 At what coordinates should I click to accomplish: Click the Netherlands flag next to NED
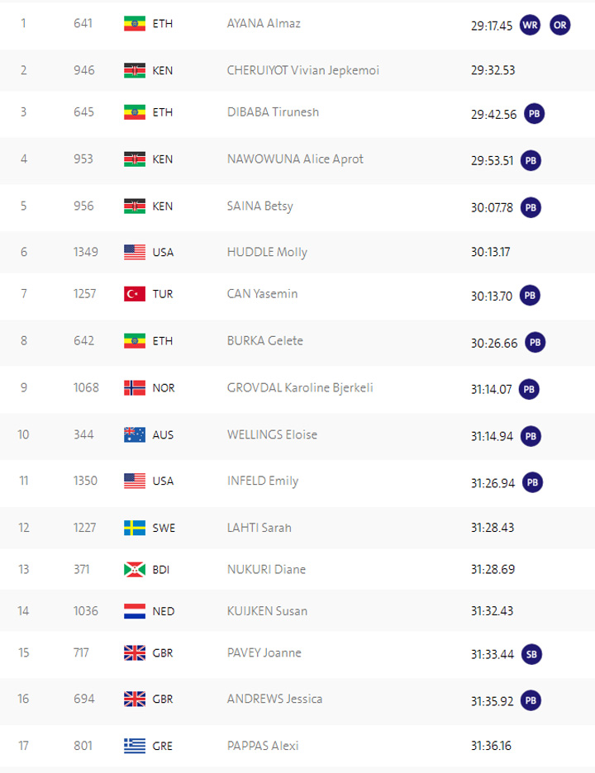coord(135,611)
